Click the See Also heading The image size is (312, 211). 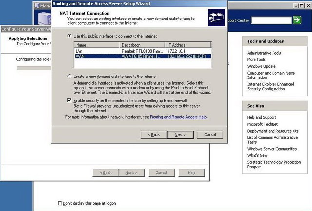tap(255, 106)
